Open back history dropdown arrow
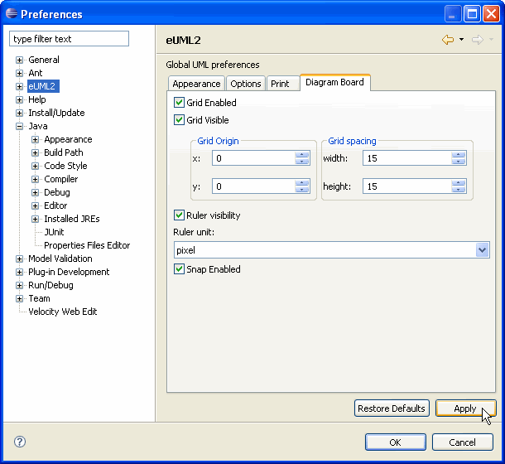The width and height of the screenshot is (505, 464). pyautogui.click(x=461, y=40)
